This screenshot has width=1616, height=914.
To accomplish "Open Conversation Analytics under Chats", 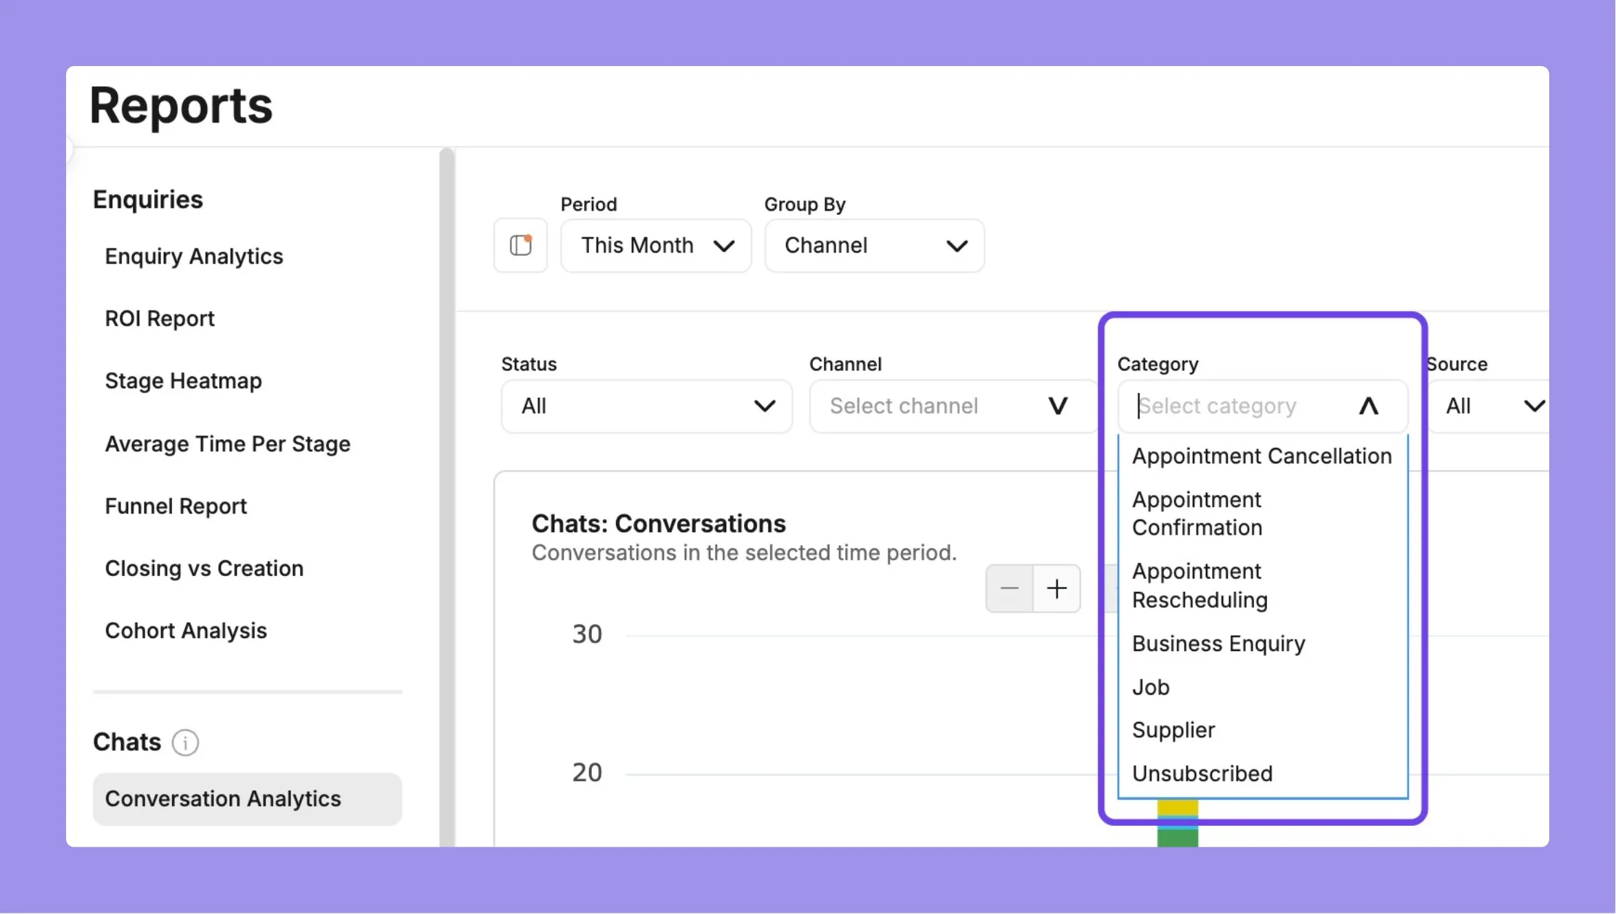I will (x=247, y=799).
